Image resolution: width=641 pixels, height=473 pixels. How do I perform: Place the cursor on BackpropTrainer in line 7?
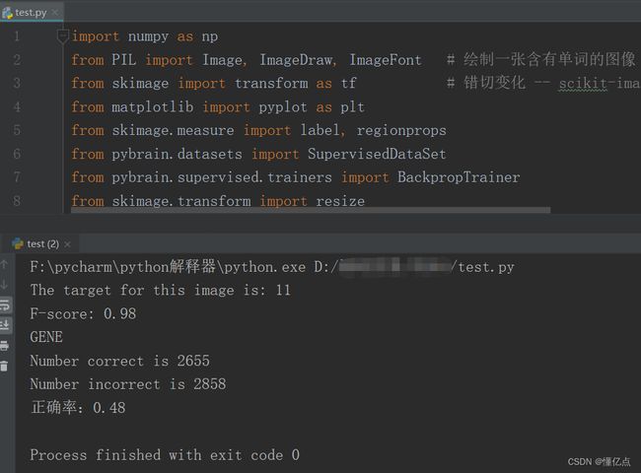pos(459,177)
